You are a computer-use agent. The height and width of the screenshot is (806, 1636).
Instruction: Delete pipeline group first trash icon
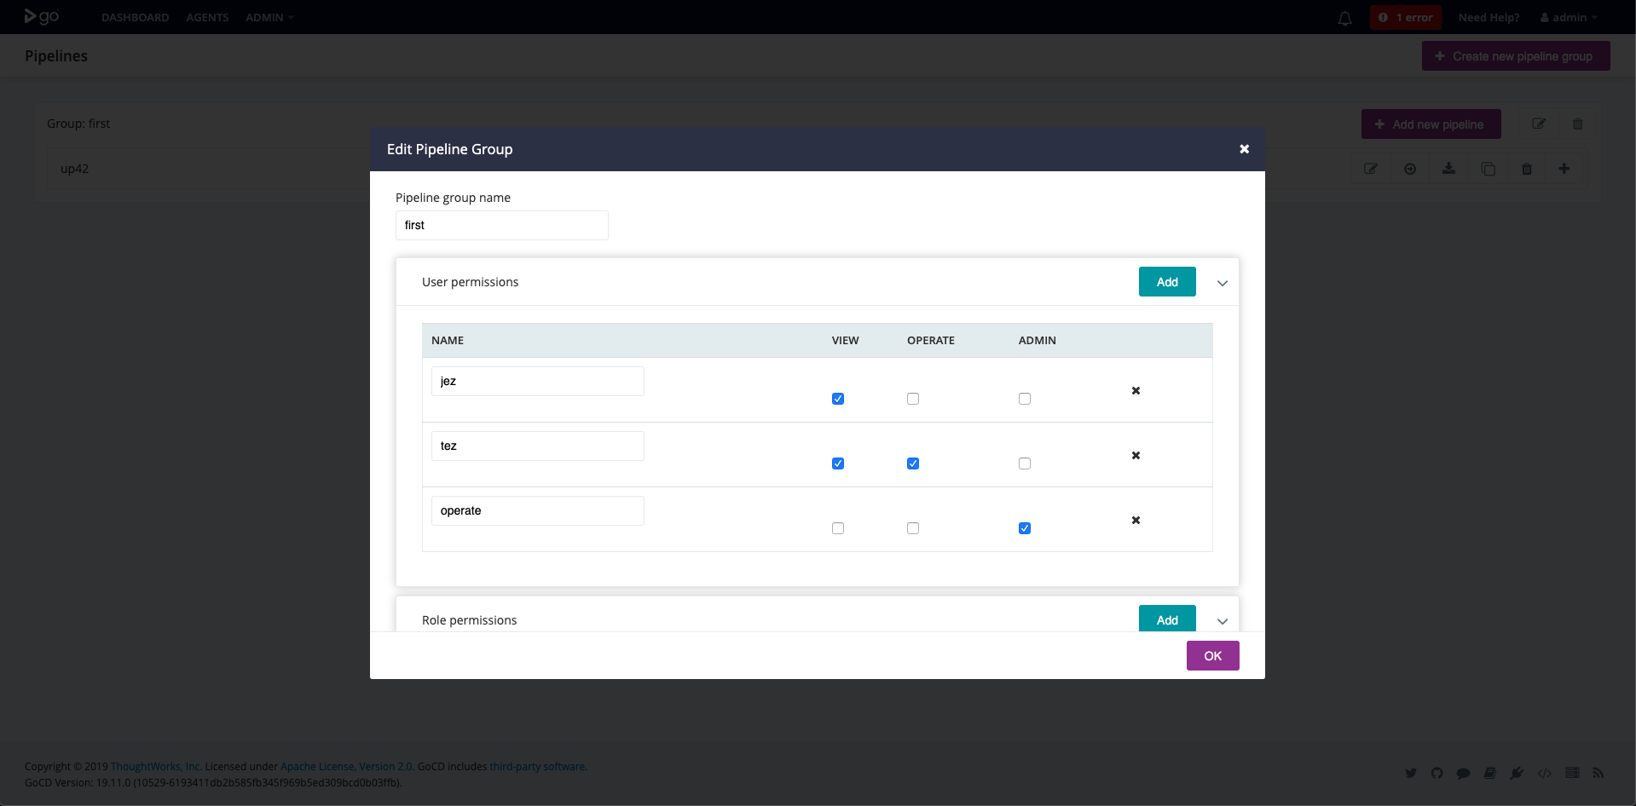click(1577, 124)
